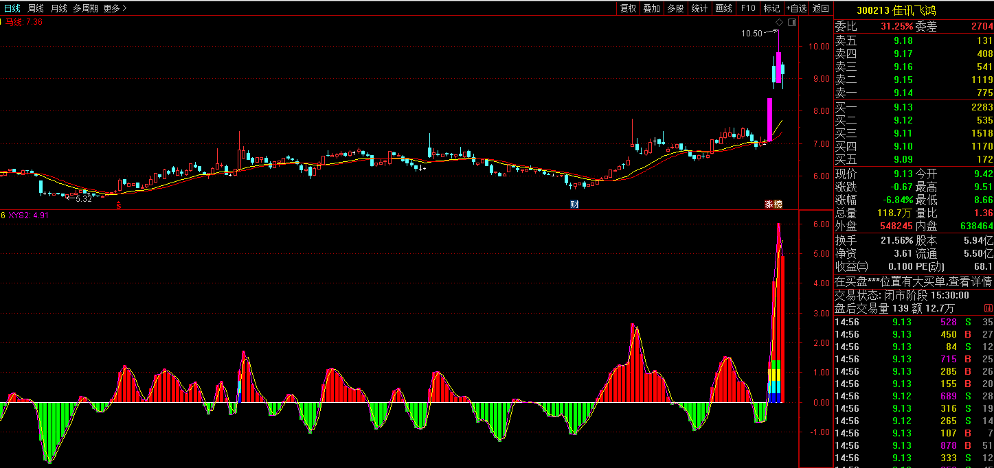The image size is (994, 468).
Task: Switch to the 周线 weekly chart tab
Action: click(35, 8)
